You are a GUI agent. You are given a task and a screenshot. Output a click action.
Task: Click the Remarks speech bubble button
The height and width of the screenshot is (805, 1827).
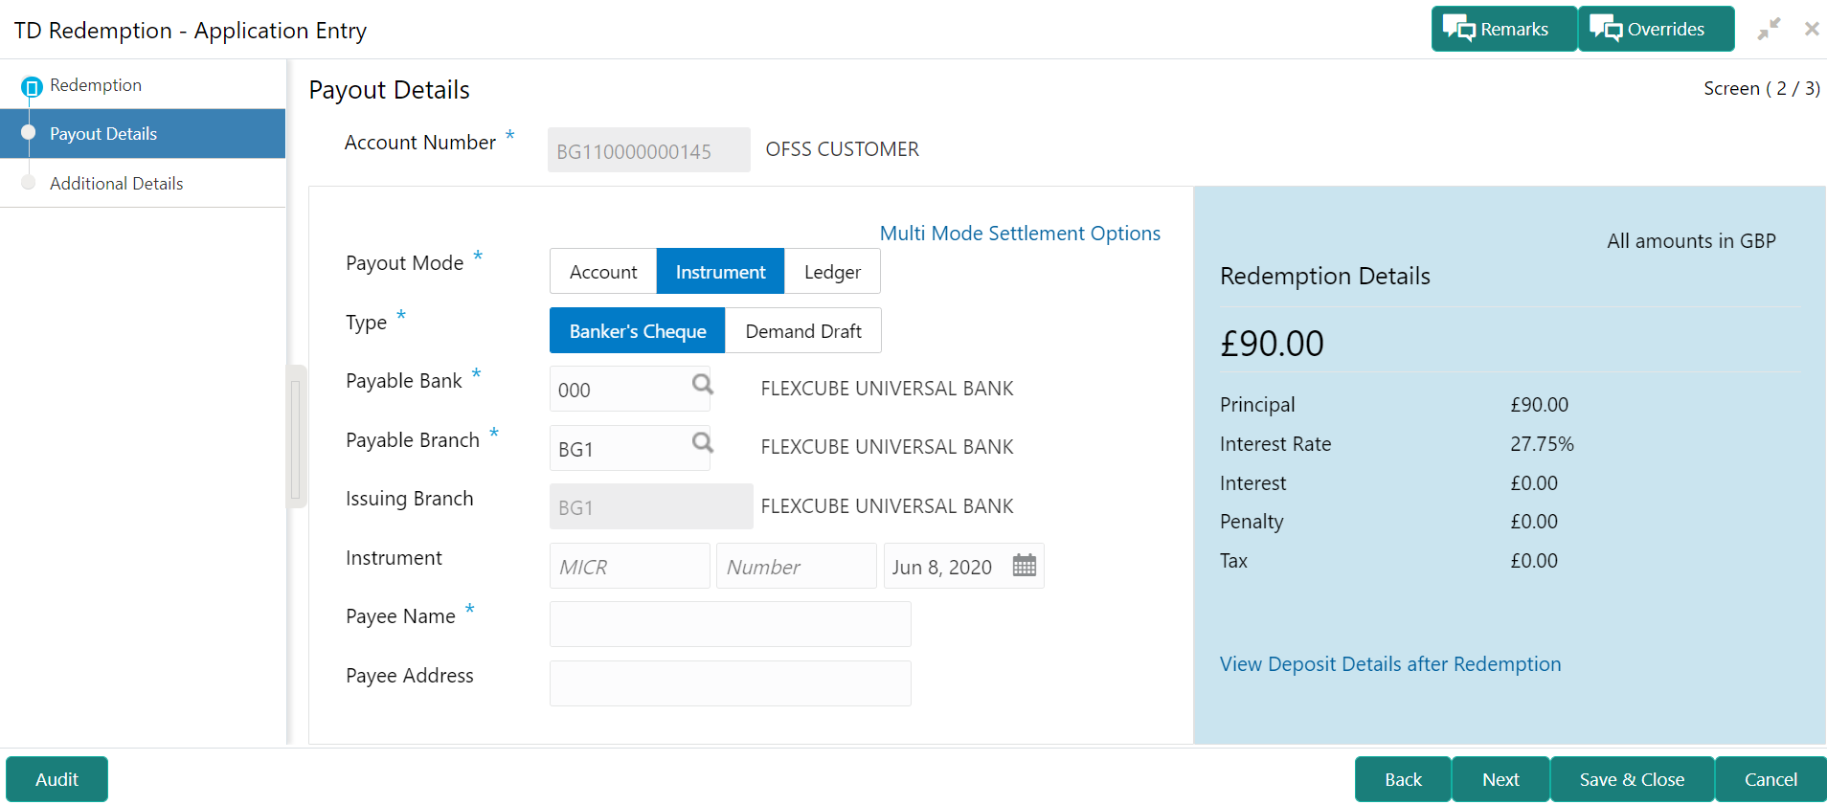coord(1503,29)
